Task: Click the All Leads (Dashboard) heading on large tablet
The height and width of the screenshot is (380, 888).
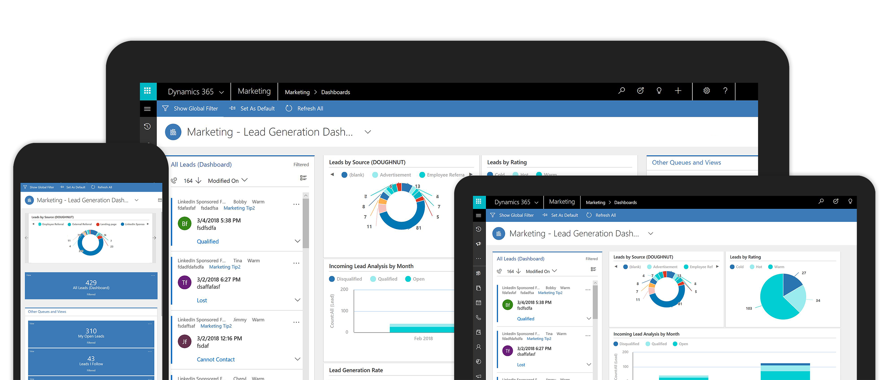Action: click(201, 164)
